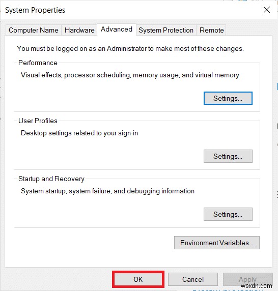Viewport: 278px width, 291px height.
Task: Click the System Properties window title
Action: [35, 10]
